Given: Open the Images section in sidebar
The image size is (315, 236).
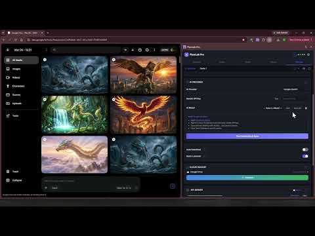Looking at the screenshot, I should [x=21, y=69].
